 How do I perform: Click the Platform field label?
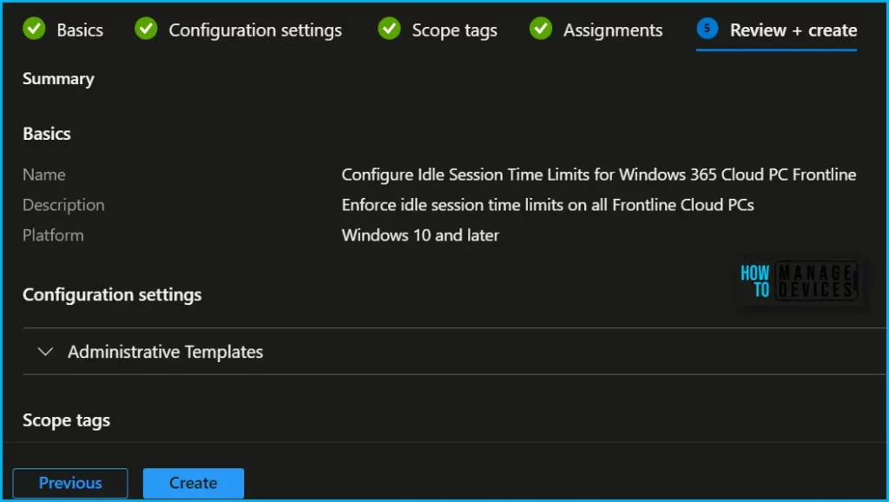click(x=53, y=235)
